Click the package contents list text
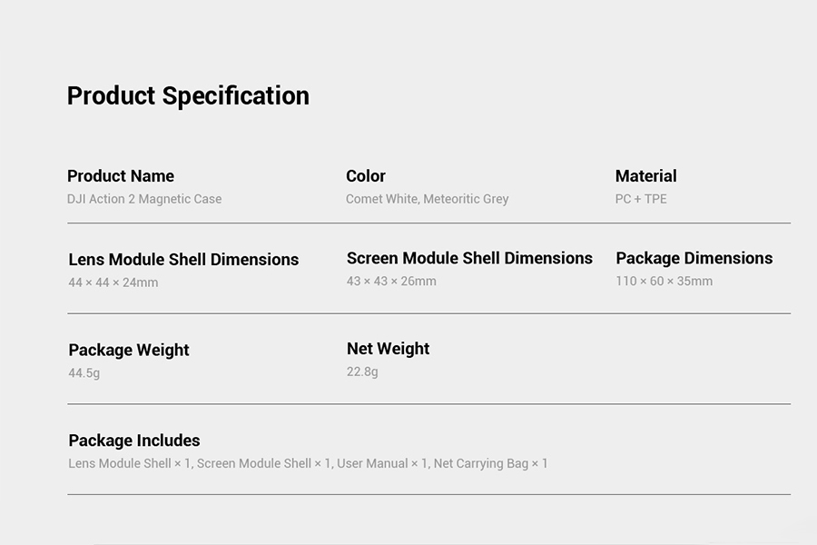 pyautogui.click(x=308, y=463)
